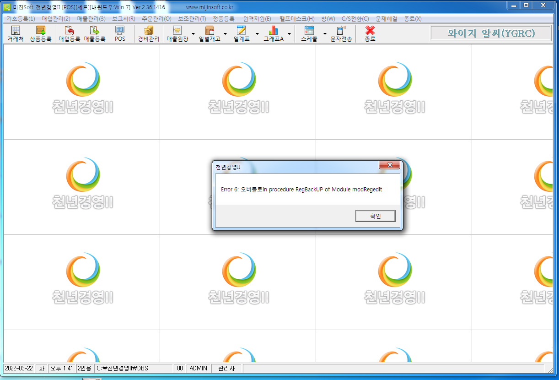Viewport: 559px width, 380px height.
Task: Choose 종료(X) in the menu bar
Action: [x=413, y=19]
